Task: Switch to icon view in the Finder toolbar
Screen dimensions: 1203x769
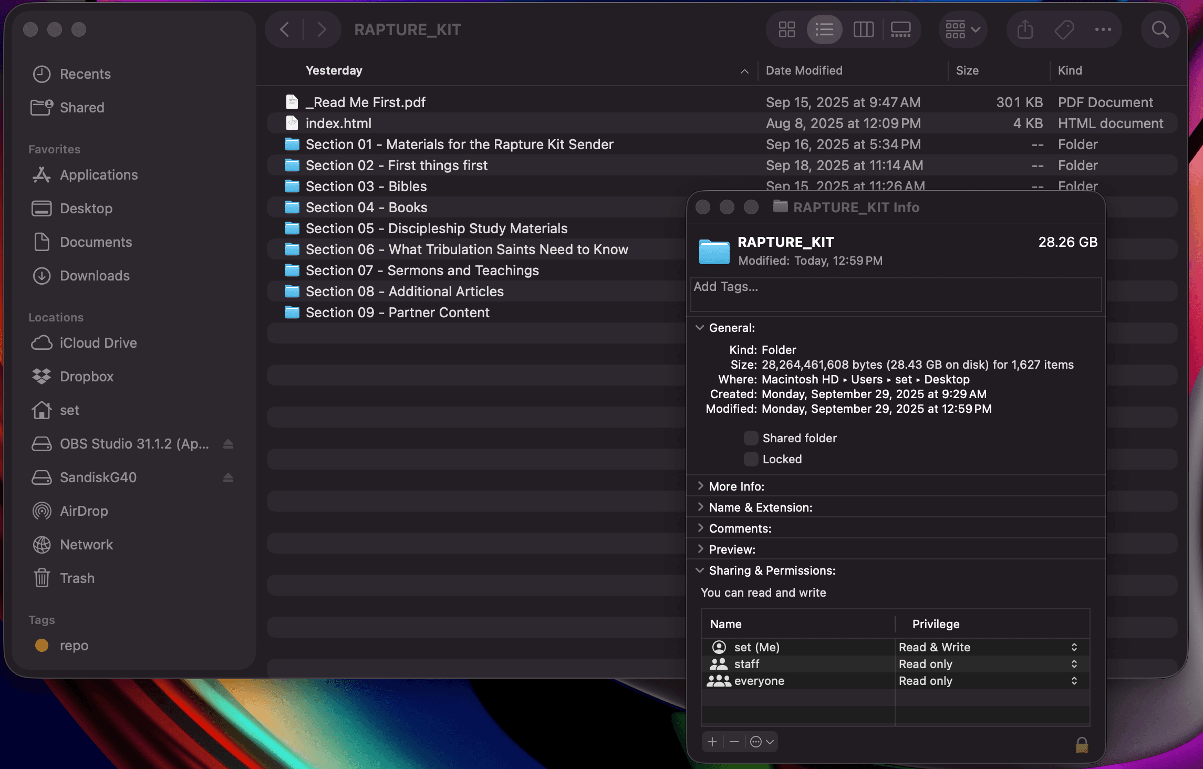Action: pos(786,29)
